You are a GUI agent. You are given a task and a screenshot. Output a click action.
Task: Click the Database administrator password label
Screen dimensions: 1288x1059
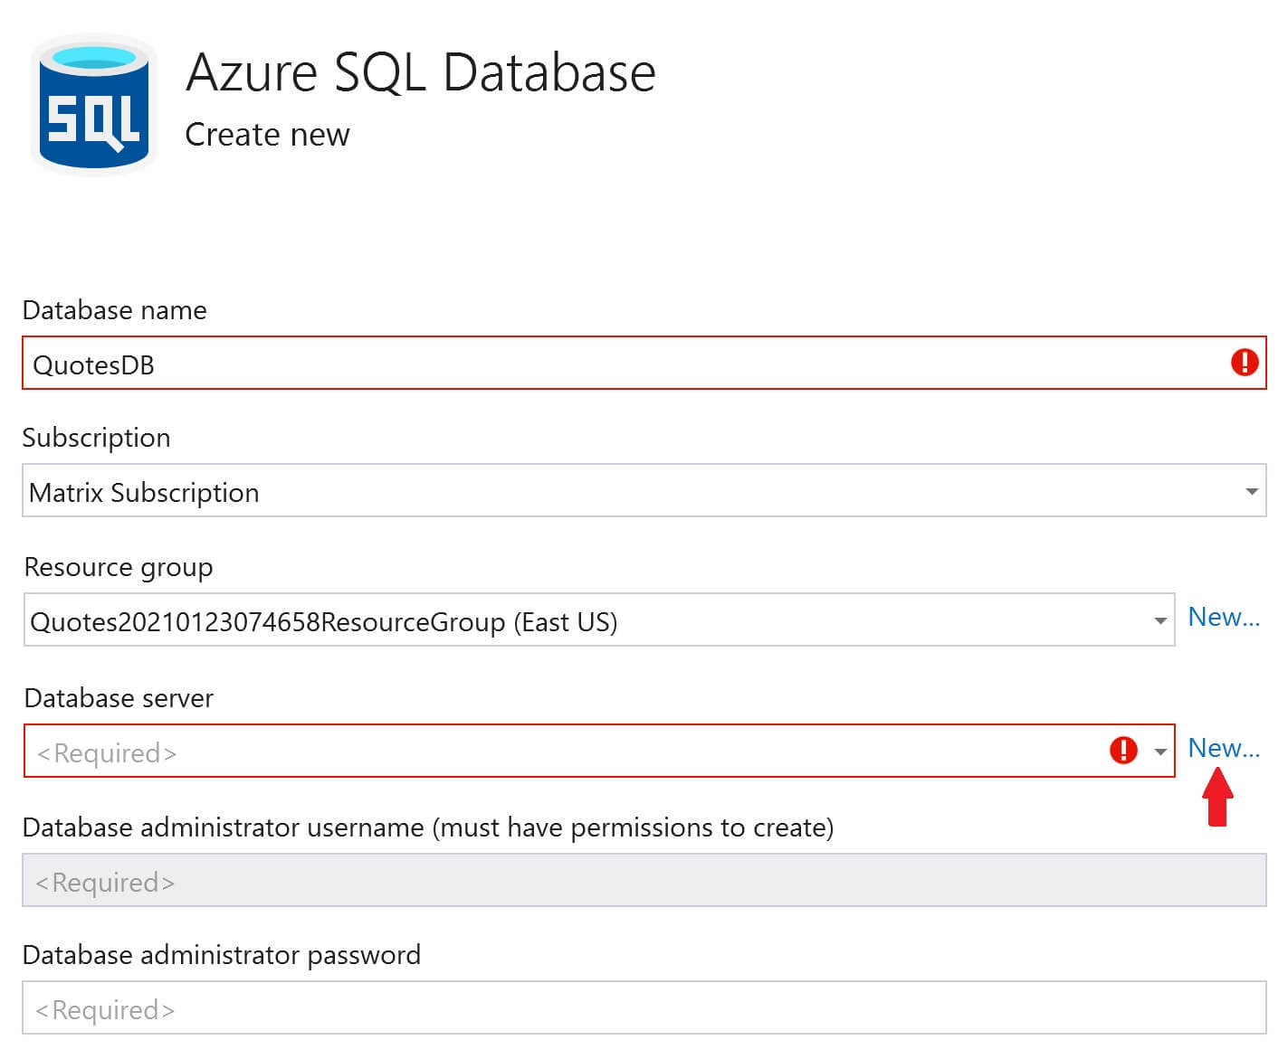(222, 955)
